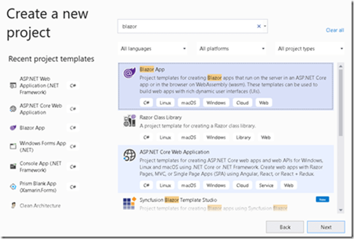Clear search text with the X icon
This screenshot has height=239, width=354.
pos(259,26)
